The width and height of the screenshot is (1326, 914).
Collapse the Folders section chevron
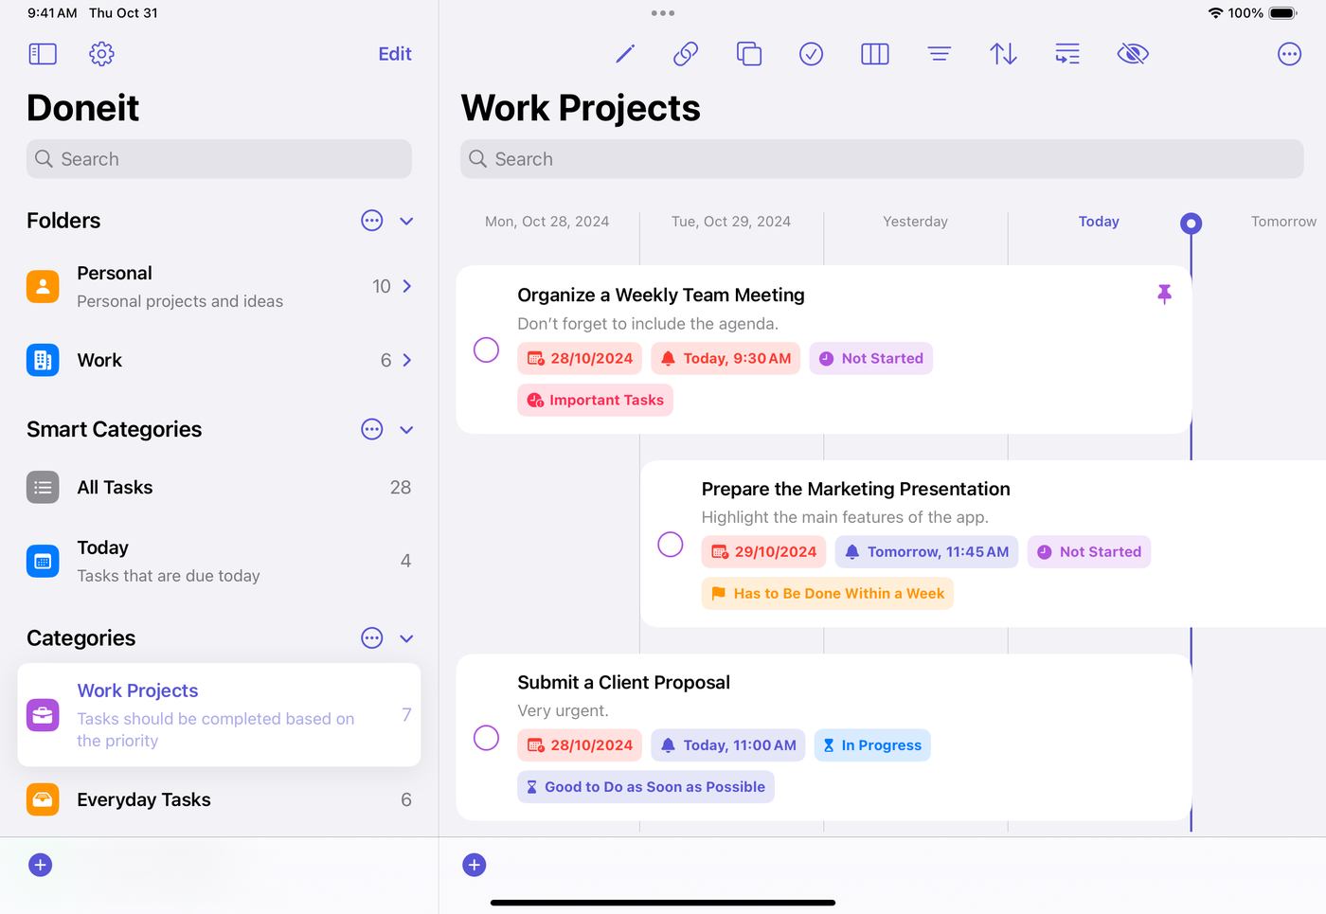[x=406, y=222]
